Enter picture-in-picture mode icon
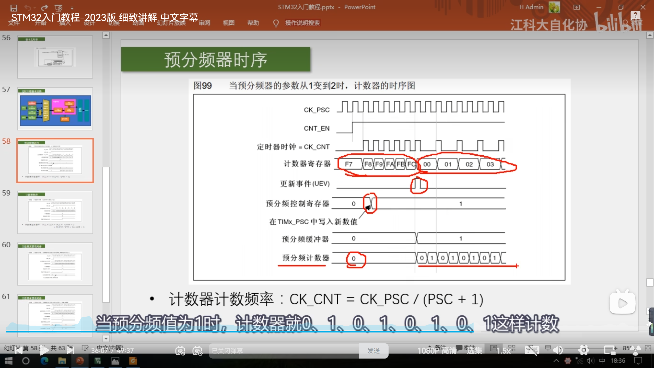 point(610,350)
